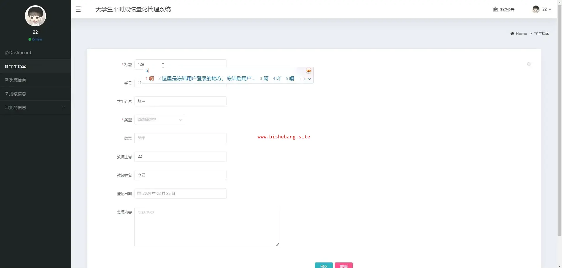
Task: Click the Dashboard home icon in sidebar
Action: point(7,53)
